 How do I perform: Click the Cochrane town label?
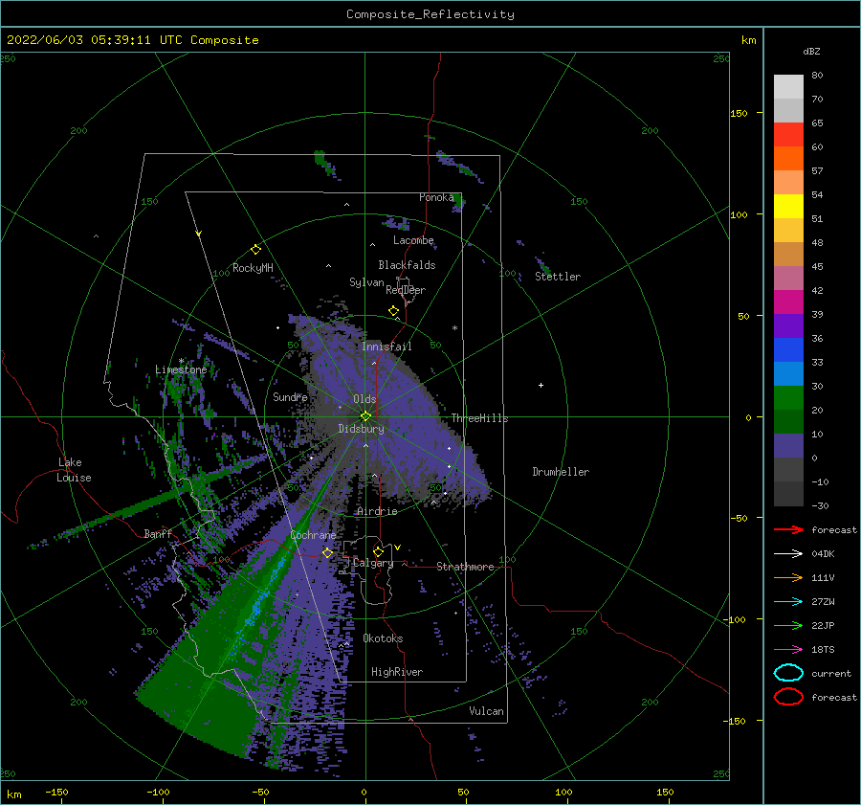click(313, 535)
